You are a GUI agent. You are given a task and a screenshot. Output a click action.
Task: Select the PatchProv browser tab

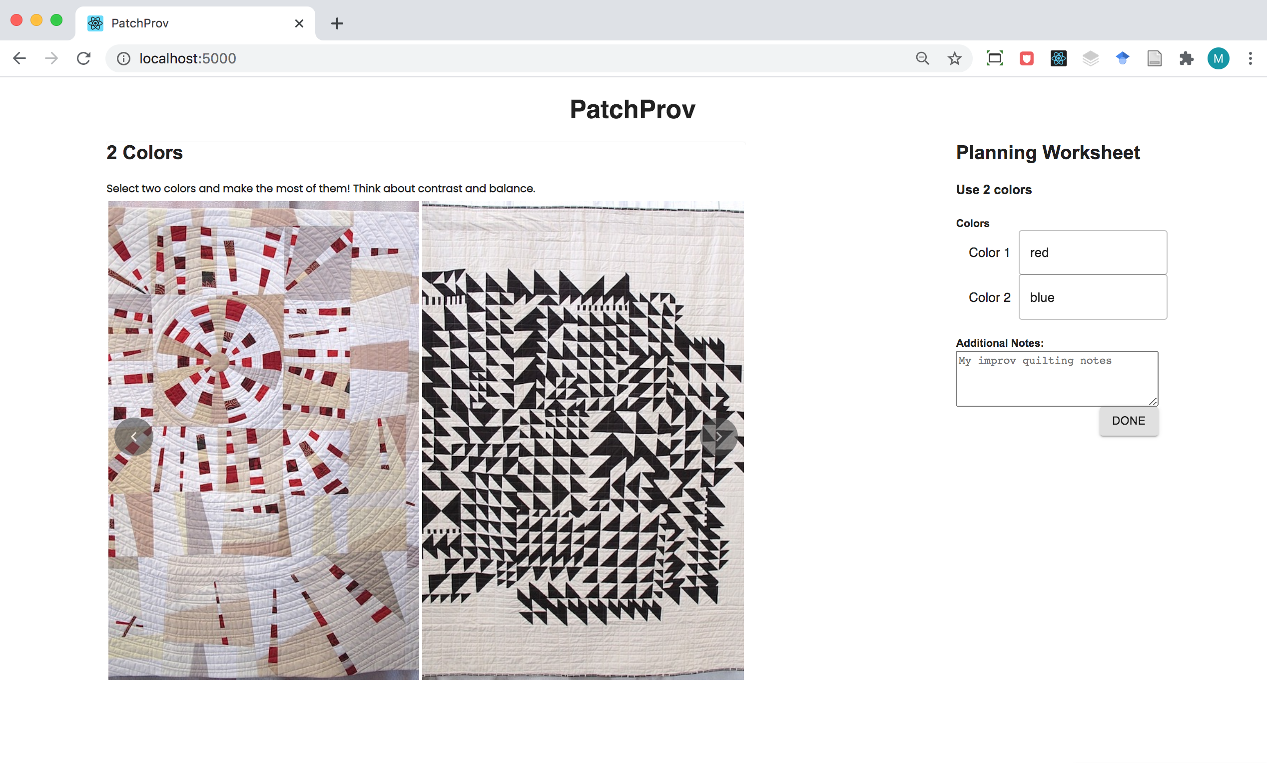coord(195,23)
